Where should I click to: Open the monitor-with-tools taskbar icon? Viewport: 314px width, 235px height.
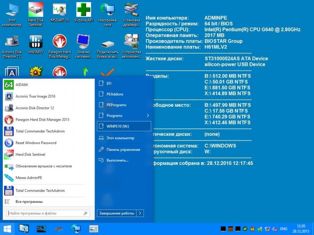pyautogui.click(x=24, y=228)
